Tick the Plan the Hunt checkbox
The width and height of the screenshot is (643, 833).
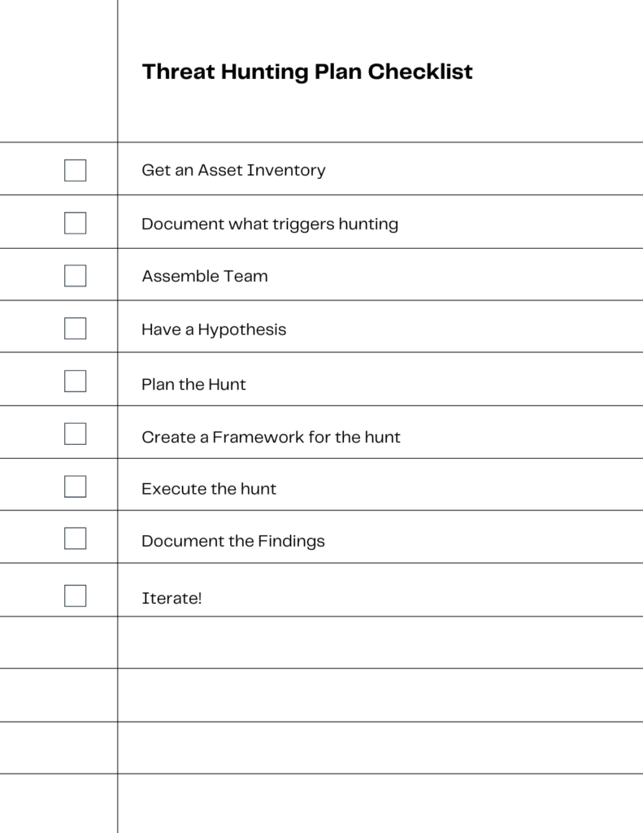76,381
